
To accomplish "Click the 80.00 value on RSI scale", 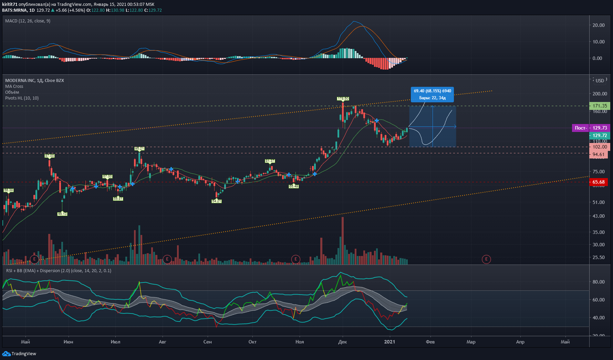I will coord(599,282).
